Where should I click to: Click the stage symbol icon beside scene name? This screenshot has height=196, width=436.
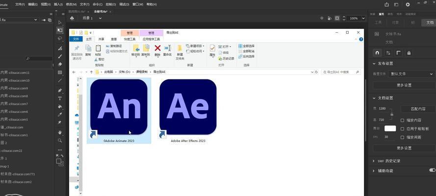point(72,18)
